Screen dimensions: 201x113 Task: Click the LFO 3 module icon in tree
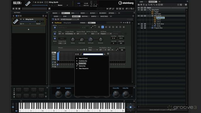[155, 20]
